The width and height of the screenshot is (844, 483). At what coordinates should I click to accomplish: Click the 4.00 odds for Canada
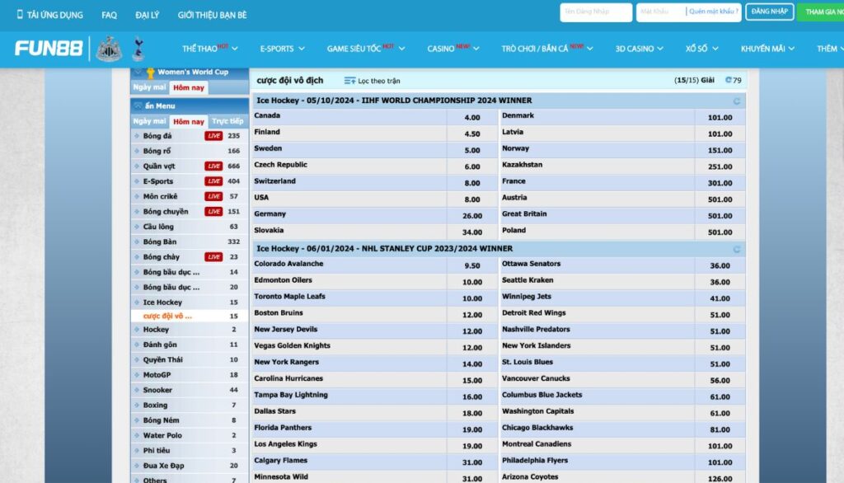[472, 117]
